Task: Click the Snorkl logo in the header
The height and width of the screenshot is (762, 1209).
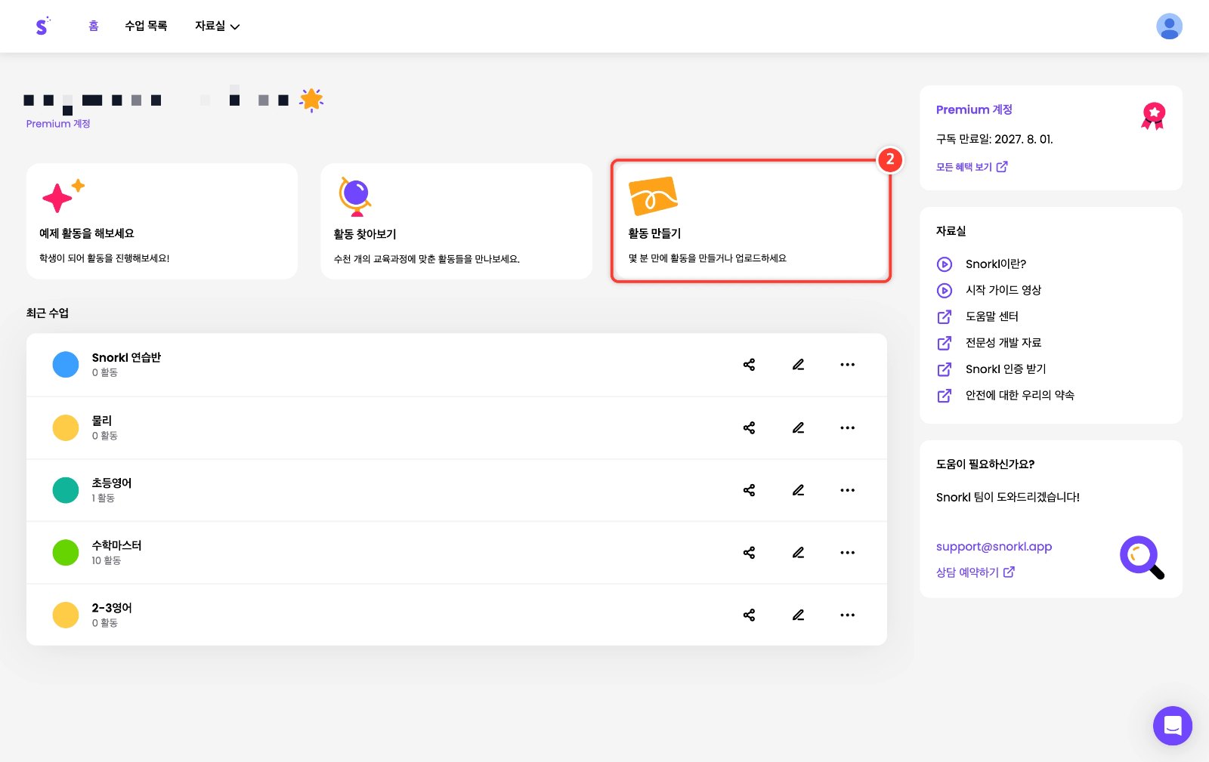Action: pos(42,26)
